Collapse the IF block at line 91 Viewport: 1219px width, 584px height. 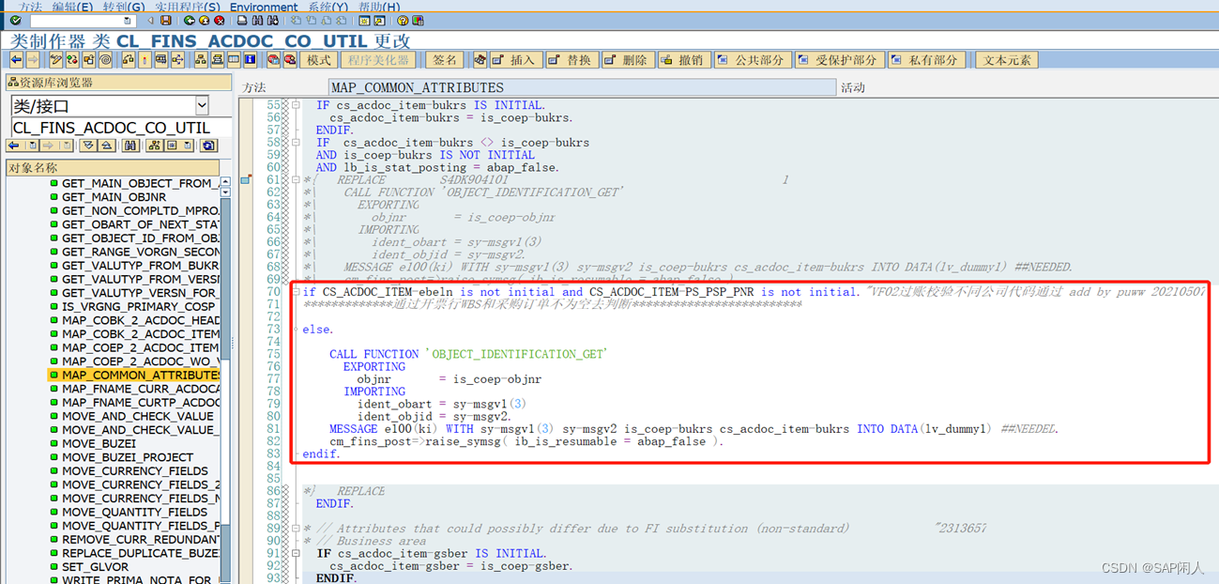[296, 553]
